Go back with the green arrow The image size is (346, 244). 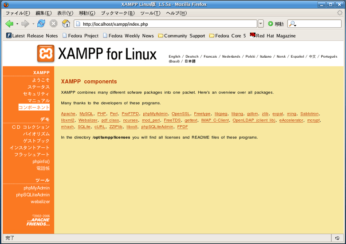pos(9,24)
